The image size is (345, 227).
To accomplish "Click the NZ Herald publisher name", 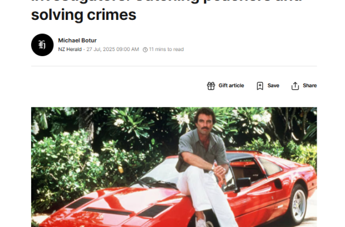I will [x=70, y=49].
